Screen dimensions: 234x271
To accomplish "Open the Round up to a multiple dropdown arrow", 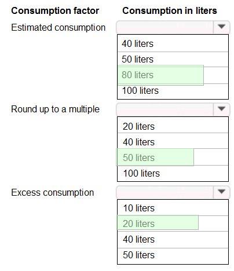I will pyautogui.click(x=221, y=109).
